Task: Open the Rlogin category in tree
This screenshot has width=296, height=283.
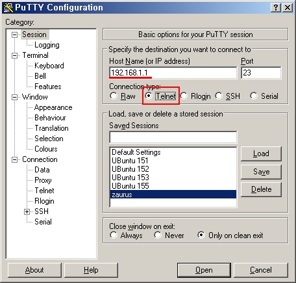Action: pos(44,201)
